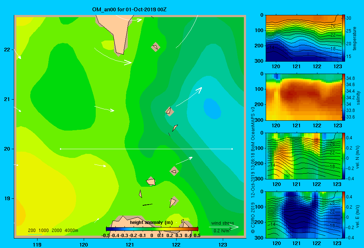This screenshot has height=248, width=364.
Task: Click the "4000m" depth contour legend entry
Action: point(71,230)
